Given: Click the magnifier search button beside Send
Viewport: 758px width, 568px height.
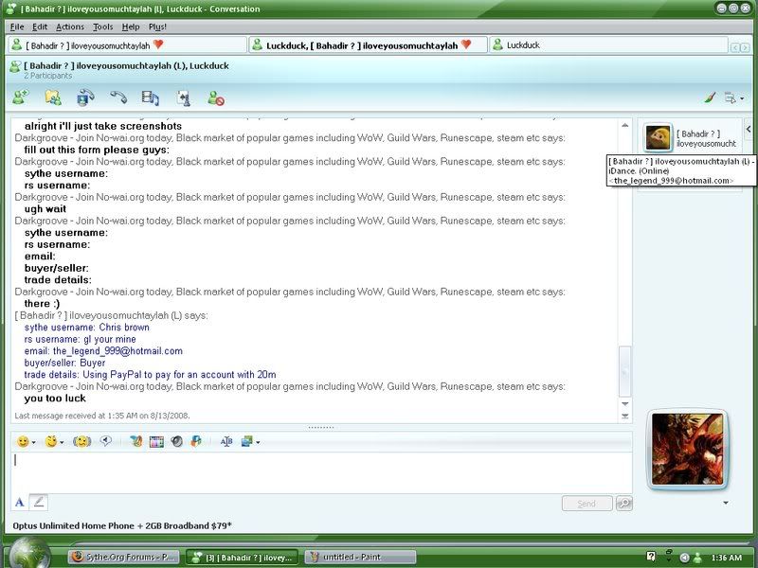Looking at the screenshot, I should click(x=624, y=504).
